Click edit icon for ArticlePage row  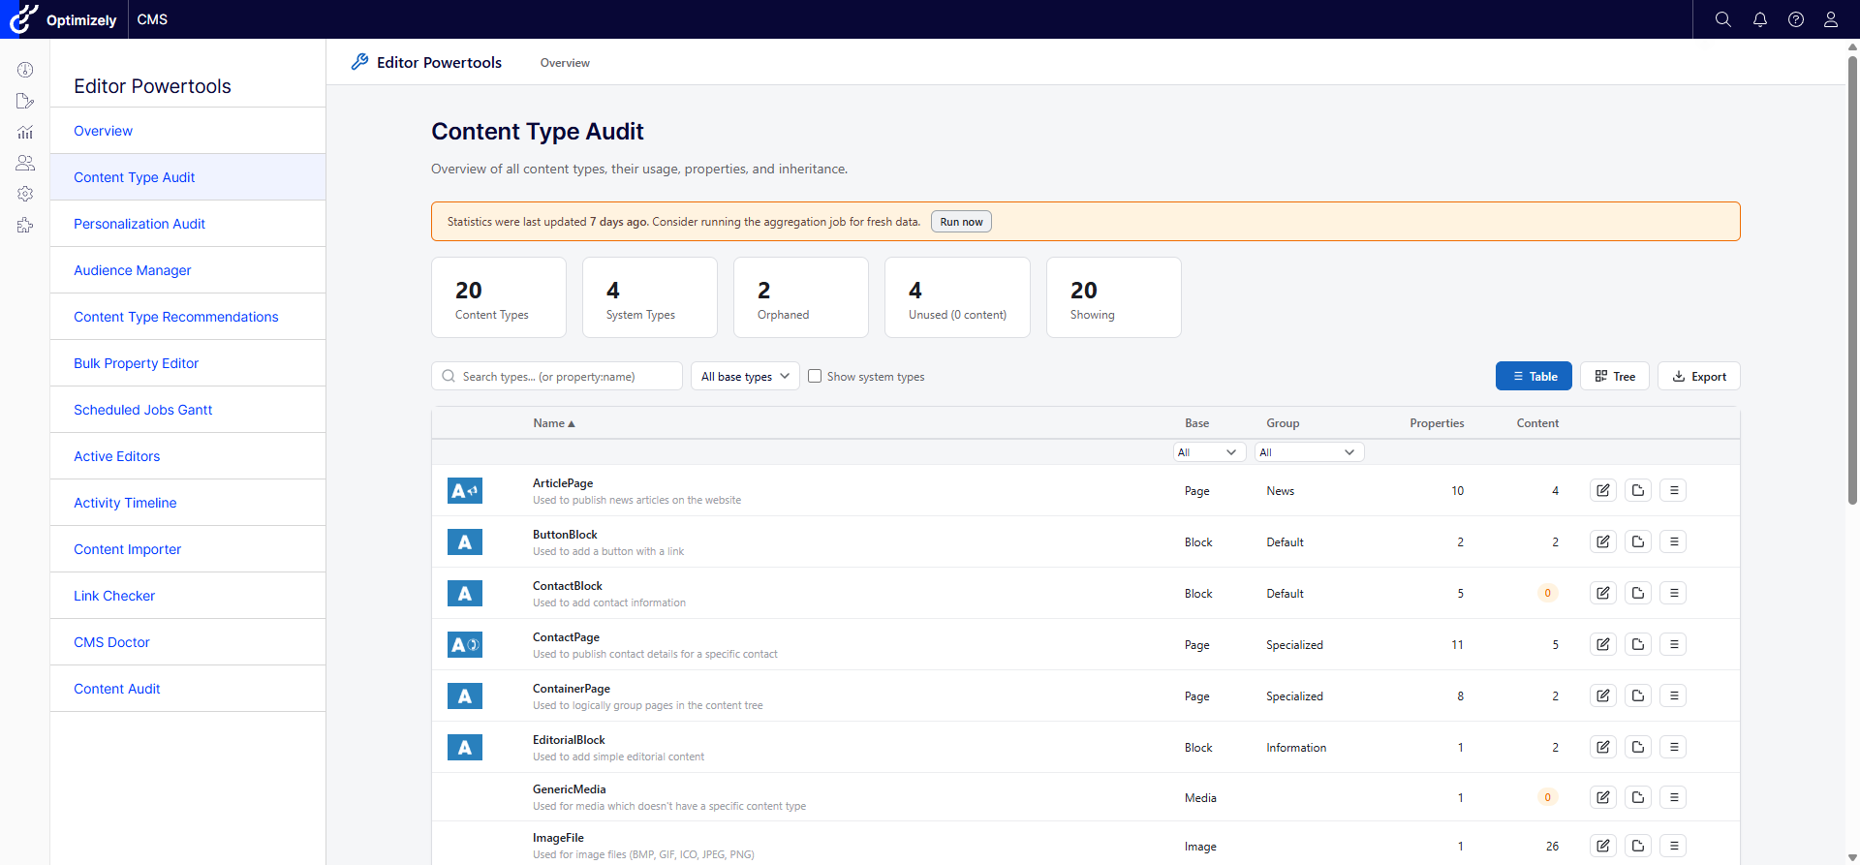(x=1603, y=490)
